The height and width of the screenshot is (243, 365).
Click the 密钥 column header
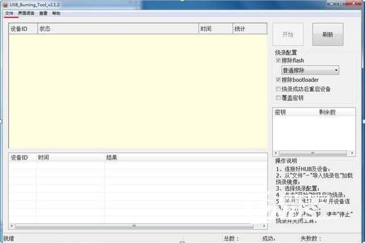(280, 112)
